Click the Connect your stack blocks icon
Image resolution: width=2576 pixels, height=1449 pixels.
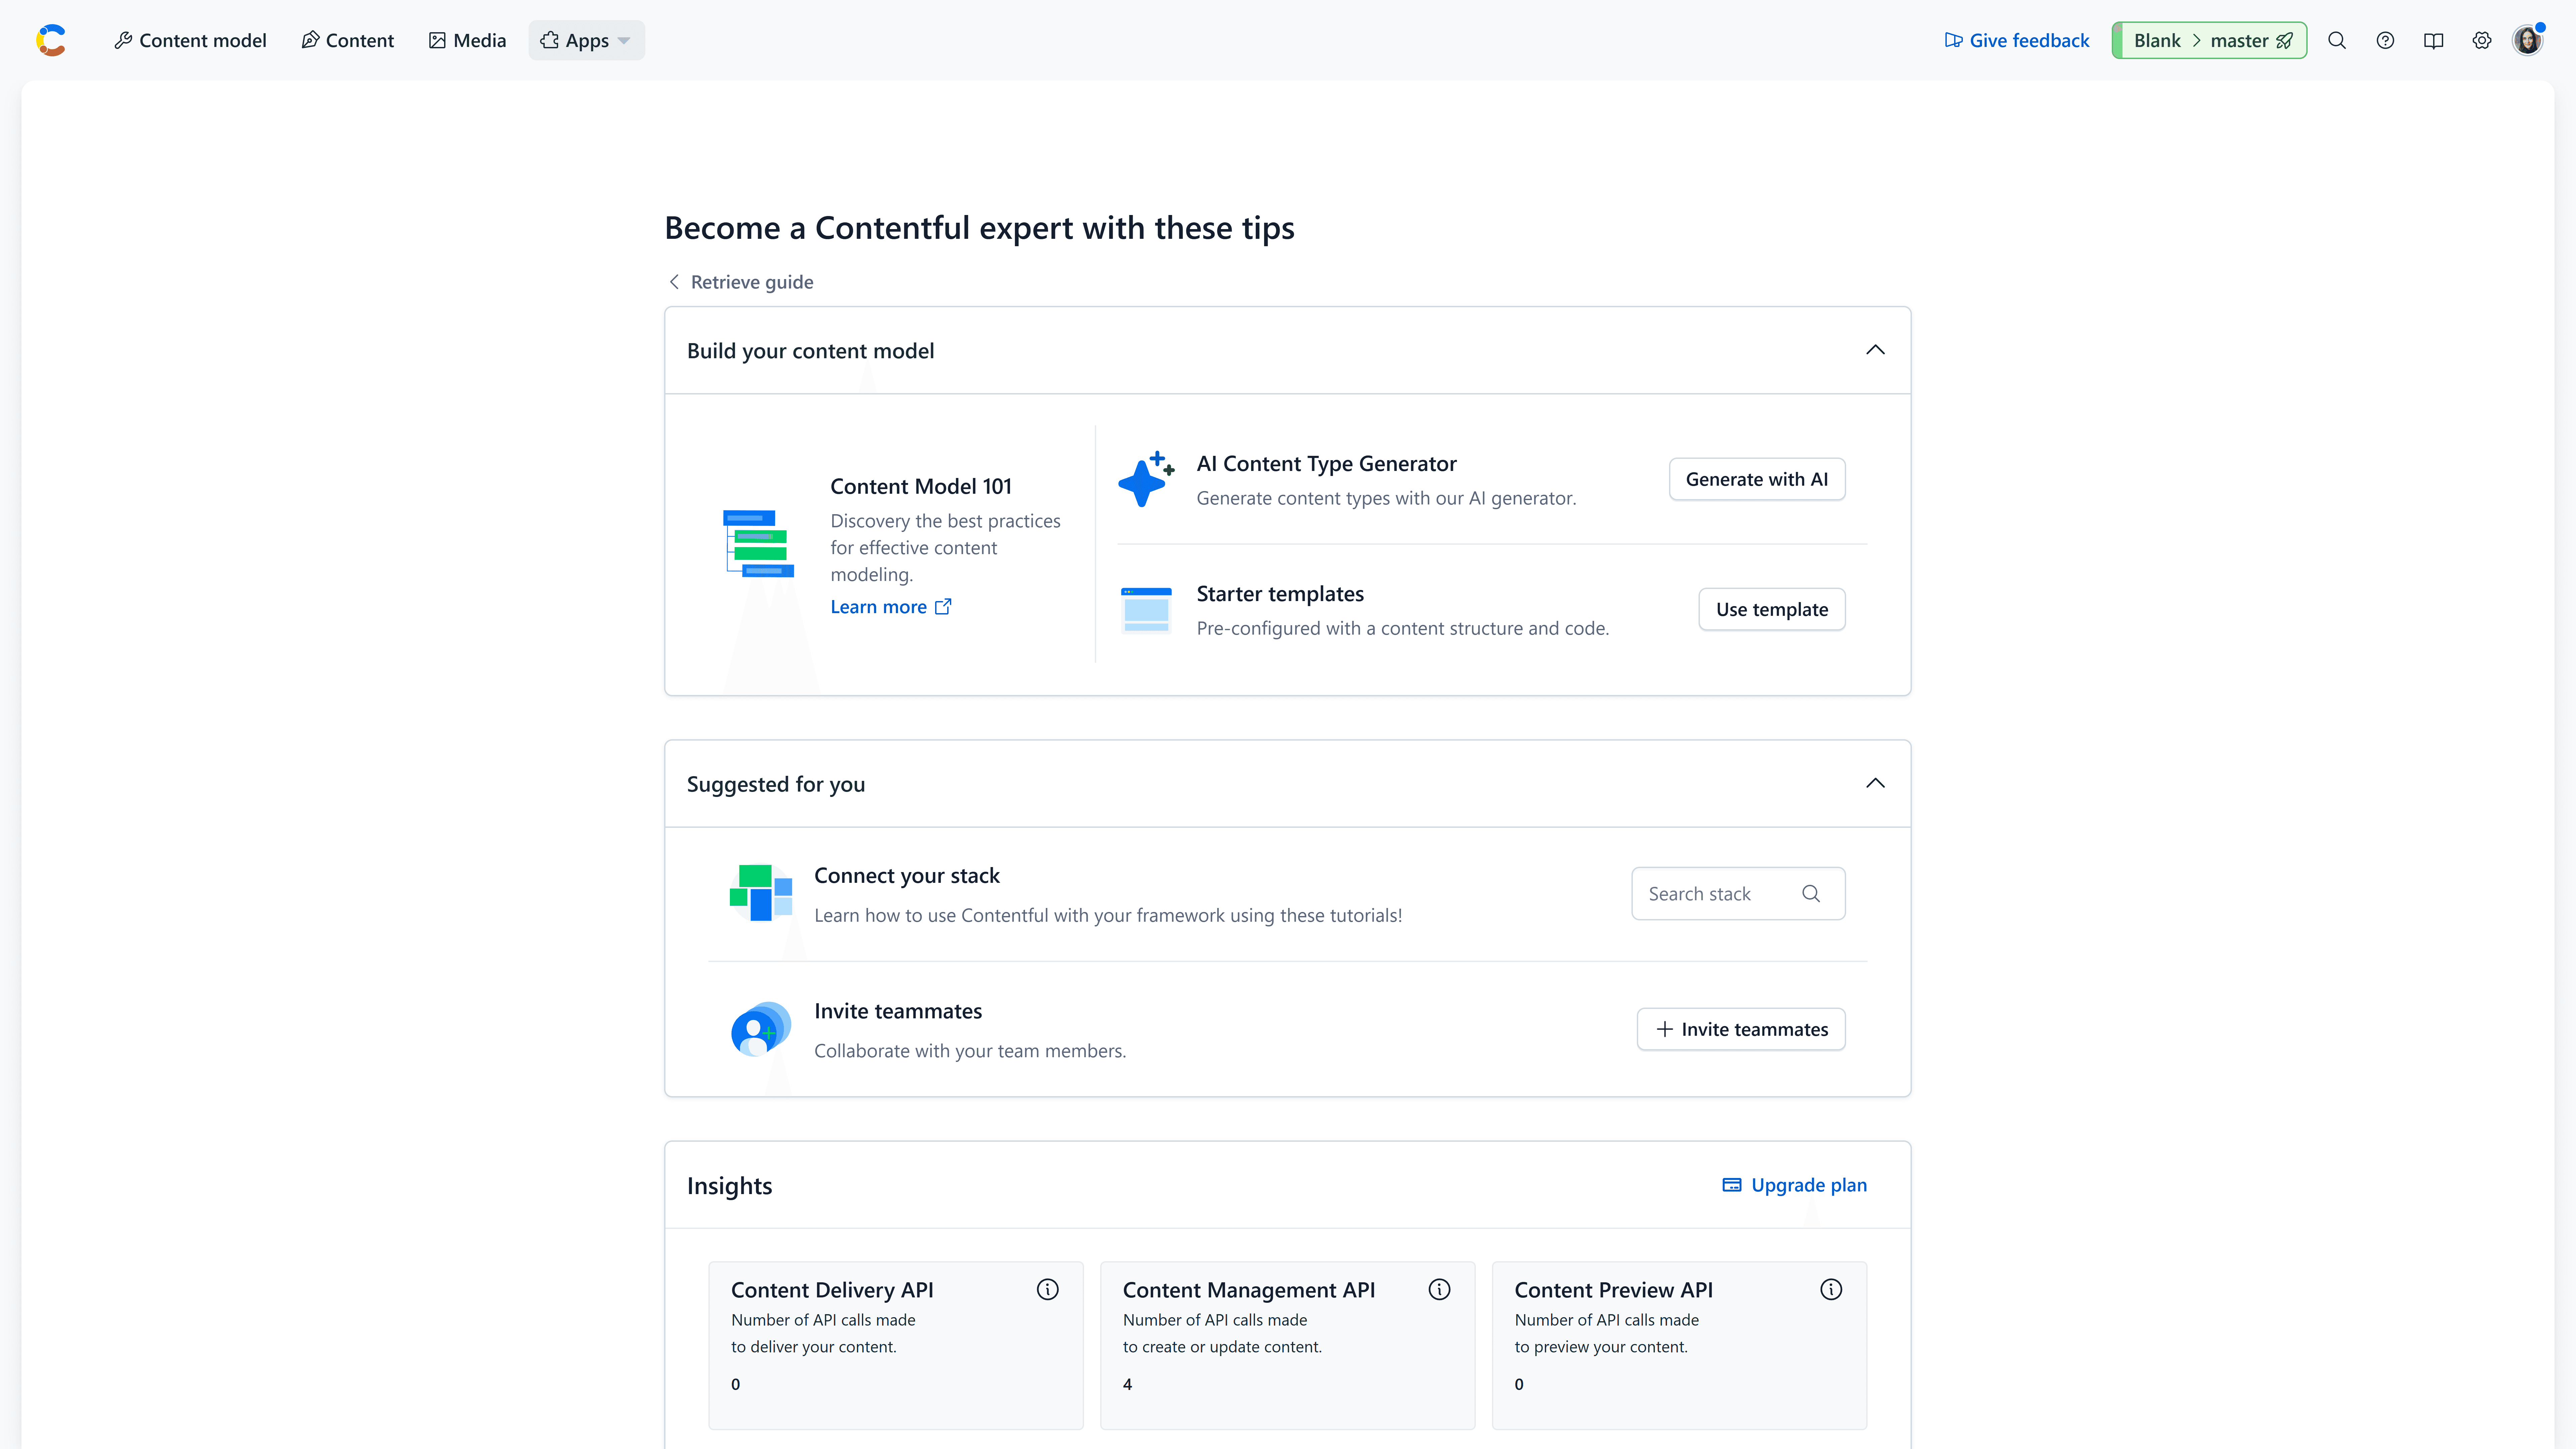(761, 893)
